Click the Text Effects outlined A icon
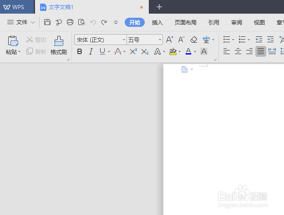284x215 pixels. (157, 51)
